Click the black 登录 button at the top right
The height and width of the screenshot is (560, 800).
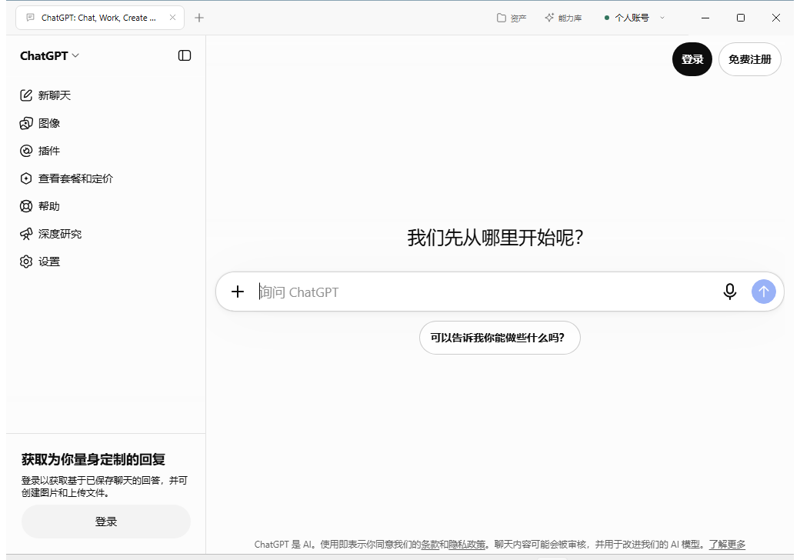pyautogui.click(x=692, y=59)
